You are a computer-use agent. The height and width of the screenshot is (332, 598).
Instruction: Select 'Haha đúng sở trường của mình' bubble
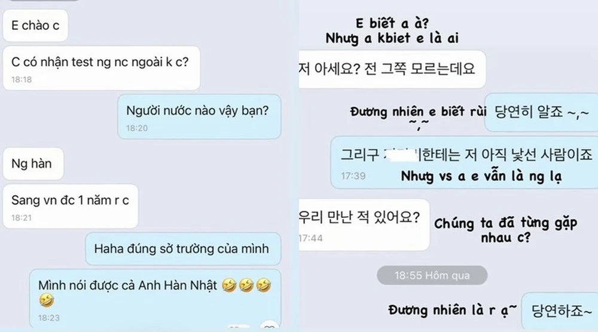(183, 249)
